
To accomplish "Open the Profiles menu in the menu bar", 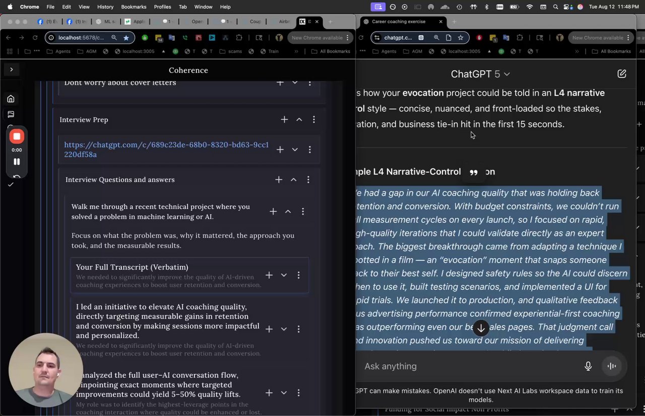I will point(162,7).
